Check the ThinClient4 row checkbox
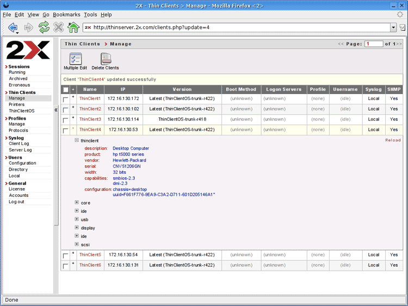Screen dimensions: 408x306 tap(65, 130)
